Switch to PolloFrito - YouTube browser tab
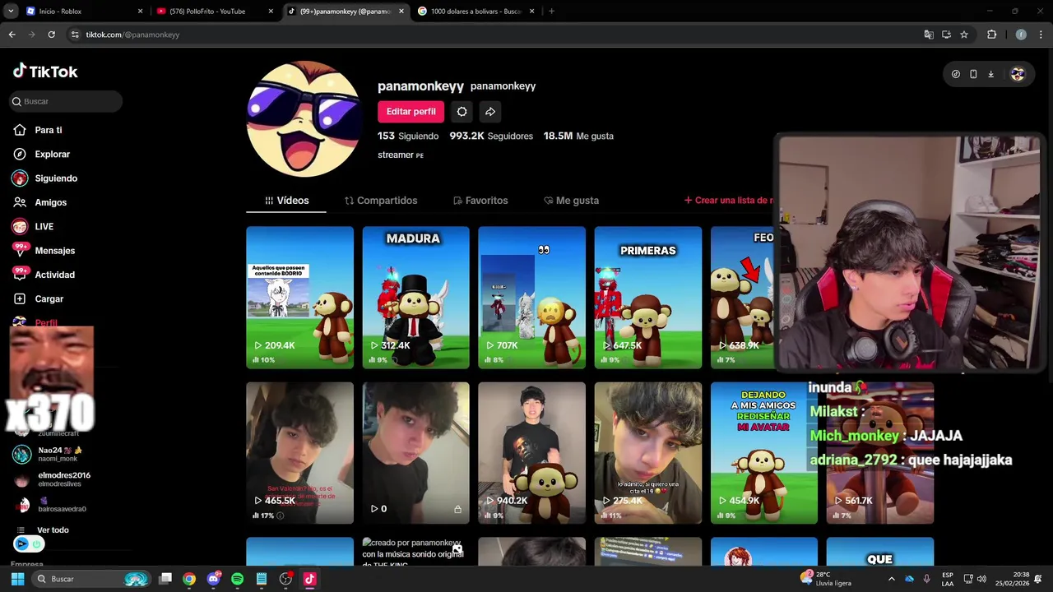The image size is (1053, 592). pyautogui.click(x=214, y=12)
